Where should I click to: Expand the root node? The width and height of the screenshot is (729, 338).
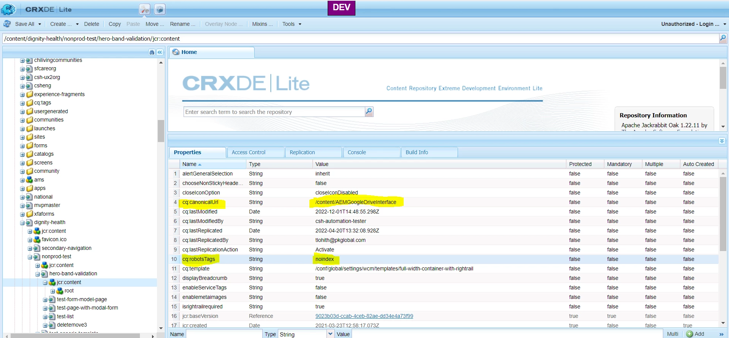click(53, 291)
